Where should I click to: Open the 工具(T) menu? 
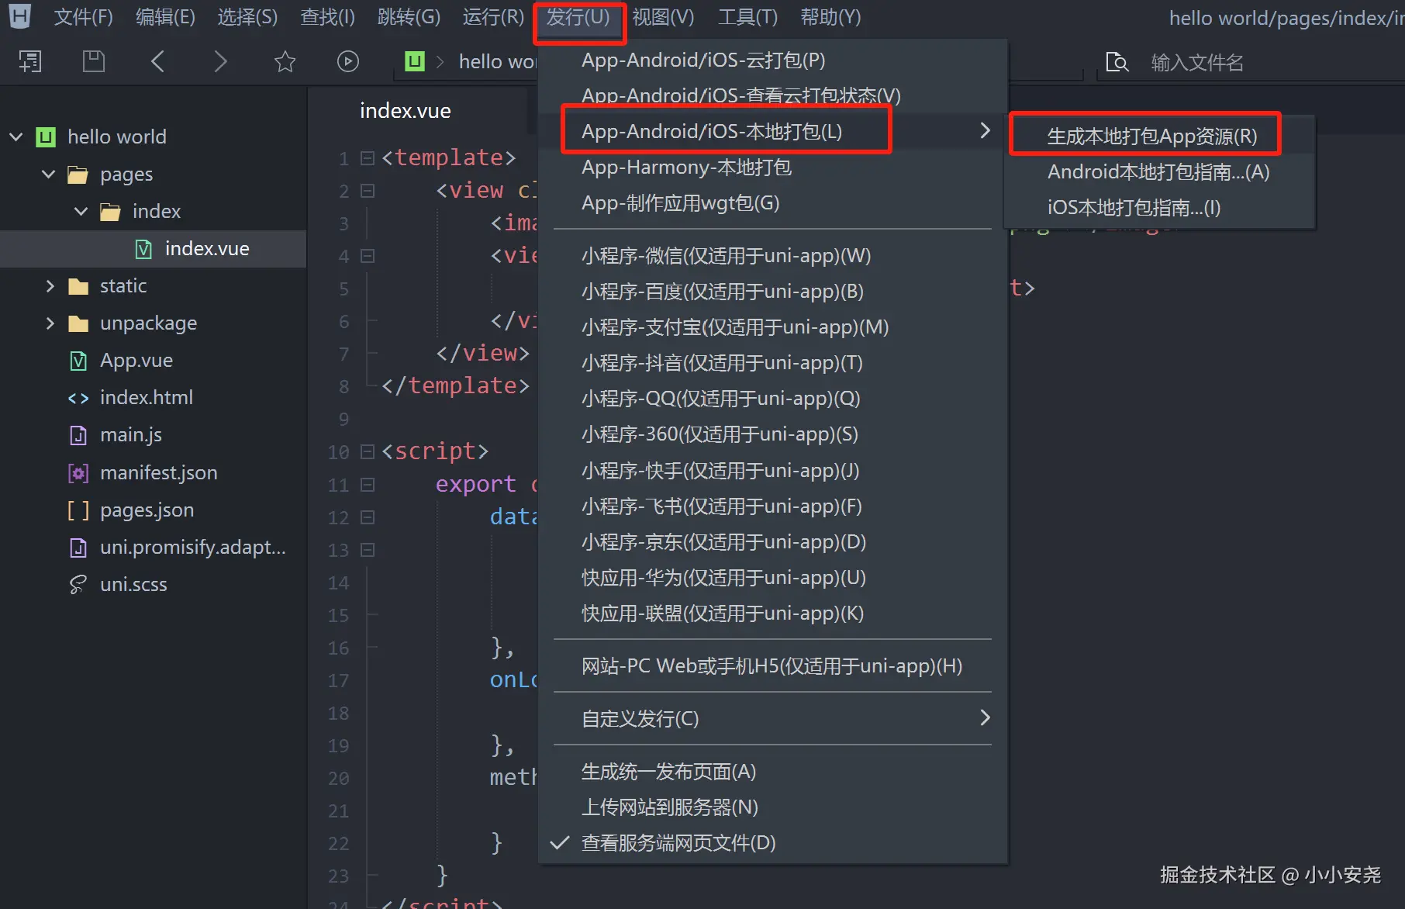[747, 17]
